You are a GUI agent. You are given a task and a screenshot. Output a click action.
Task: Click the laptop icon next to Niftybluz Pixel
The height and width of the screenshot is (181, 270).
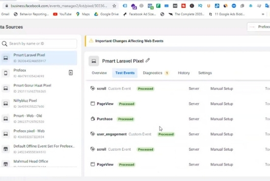(x=6, y=103)
